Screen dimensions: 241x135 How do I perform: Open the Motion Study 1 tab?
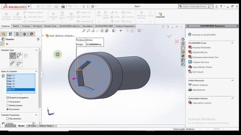pos(47,126)
